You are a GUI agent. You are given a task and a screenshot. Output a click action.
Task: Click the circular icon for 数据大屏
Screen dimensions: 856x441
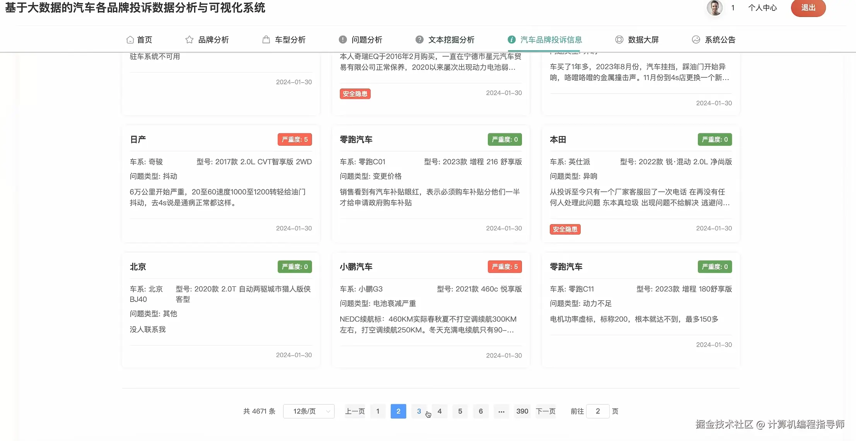tap(619, 39)
